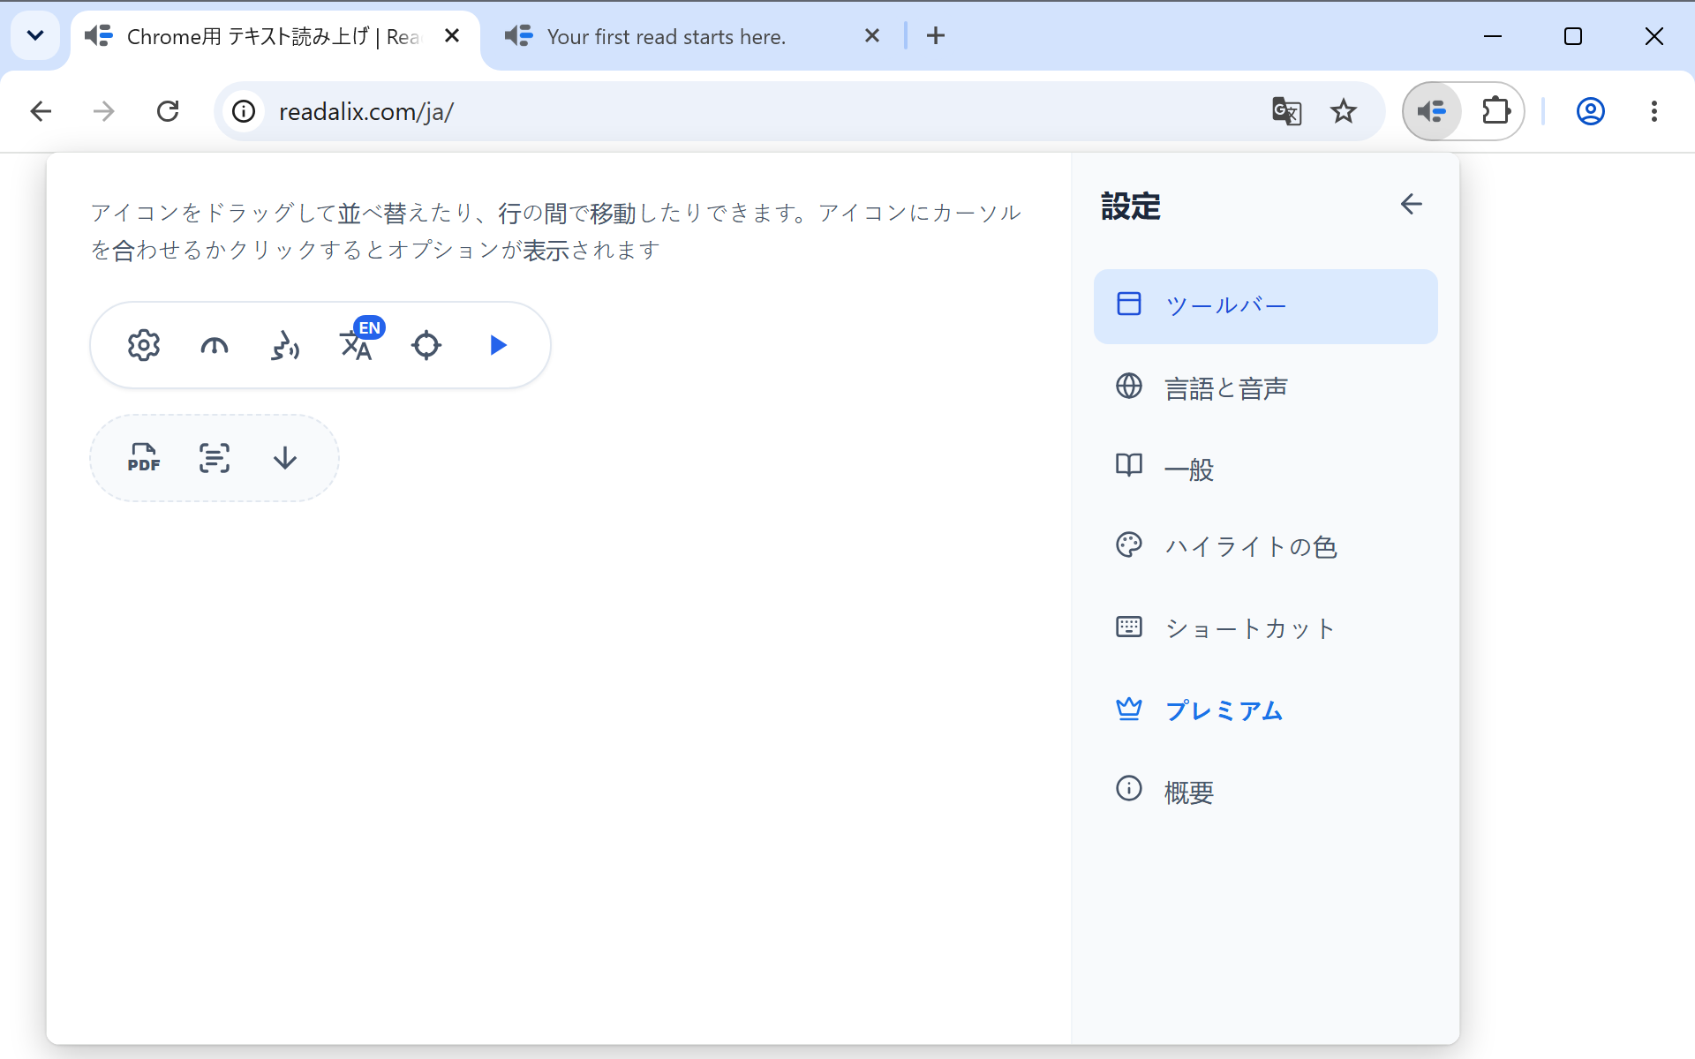
Task: Open the 一般 settings section
Action: [1265, 469]
